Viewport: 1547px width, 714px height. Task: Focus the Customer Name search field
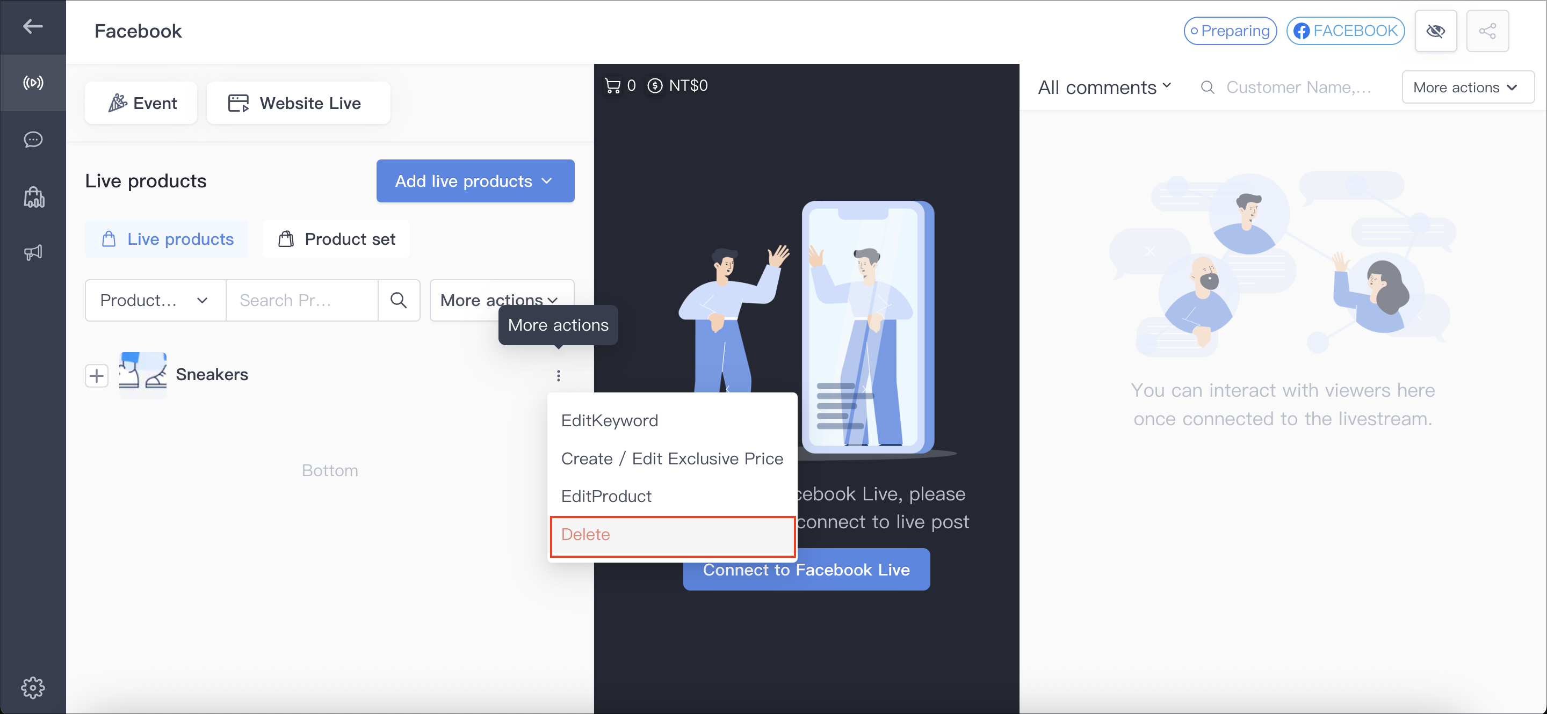pyautogui.click(x=1298, y=88)
